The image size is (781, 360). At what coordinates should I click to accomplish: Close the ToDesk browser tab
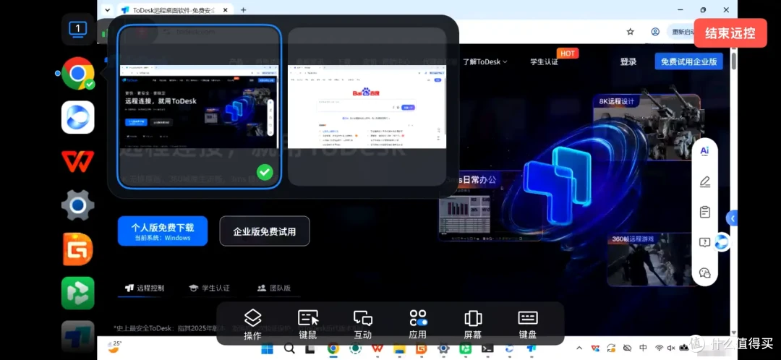click(226, 9)
